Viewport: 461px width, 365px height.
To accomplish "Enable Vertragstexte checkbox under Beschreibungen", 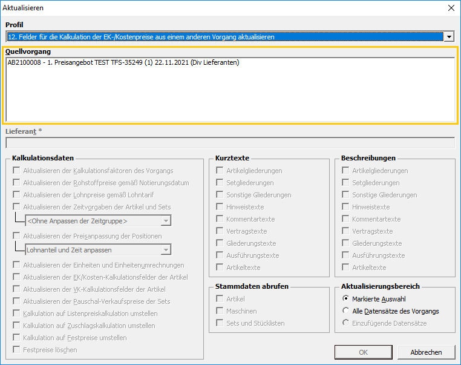I will tap(345, 231).
